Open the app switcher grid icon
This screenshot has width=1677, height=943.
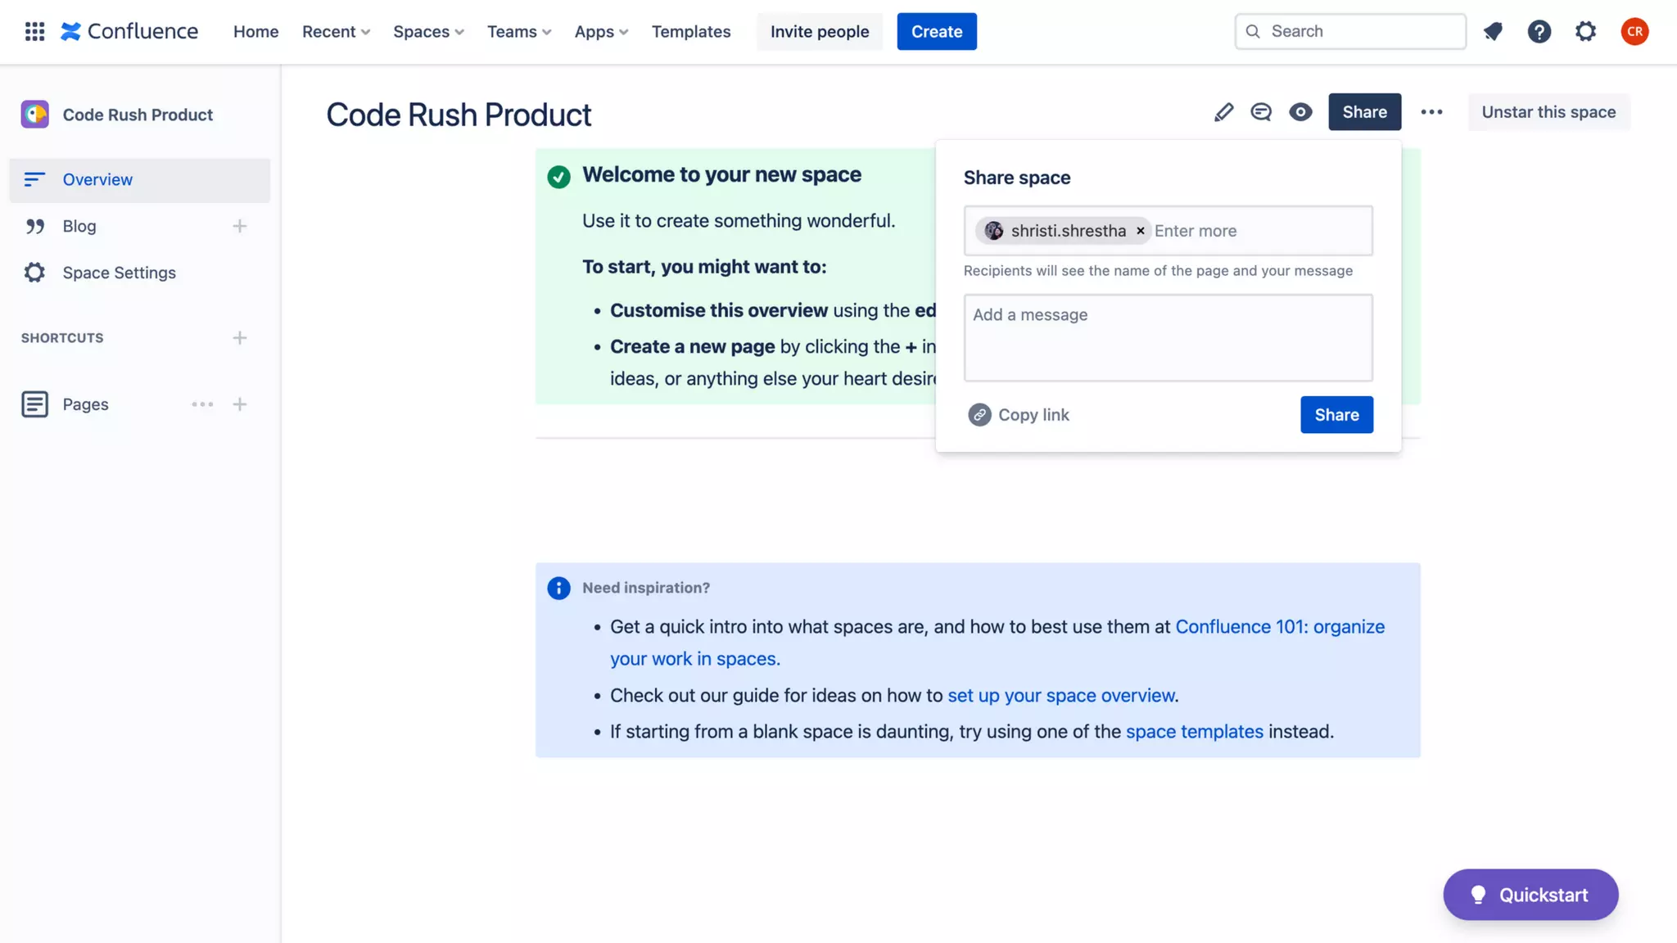34,31
